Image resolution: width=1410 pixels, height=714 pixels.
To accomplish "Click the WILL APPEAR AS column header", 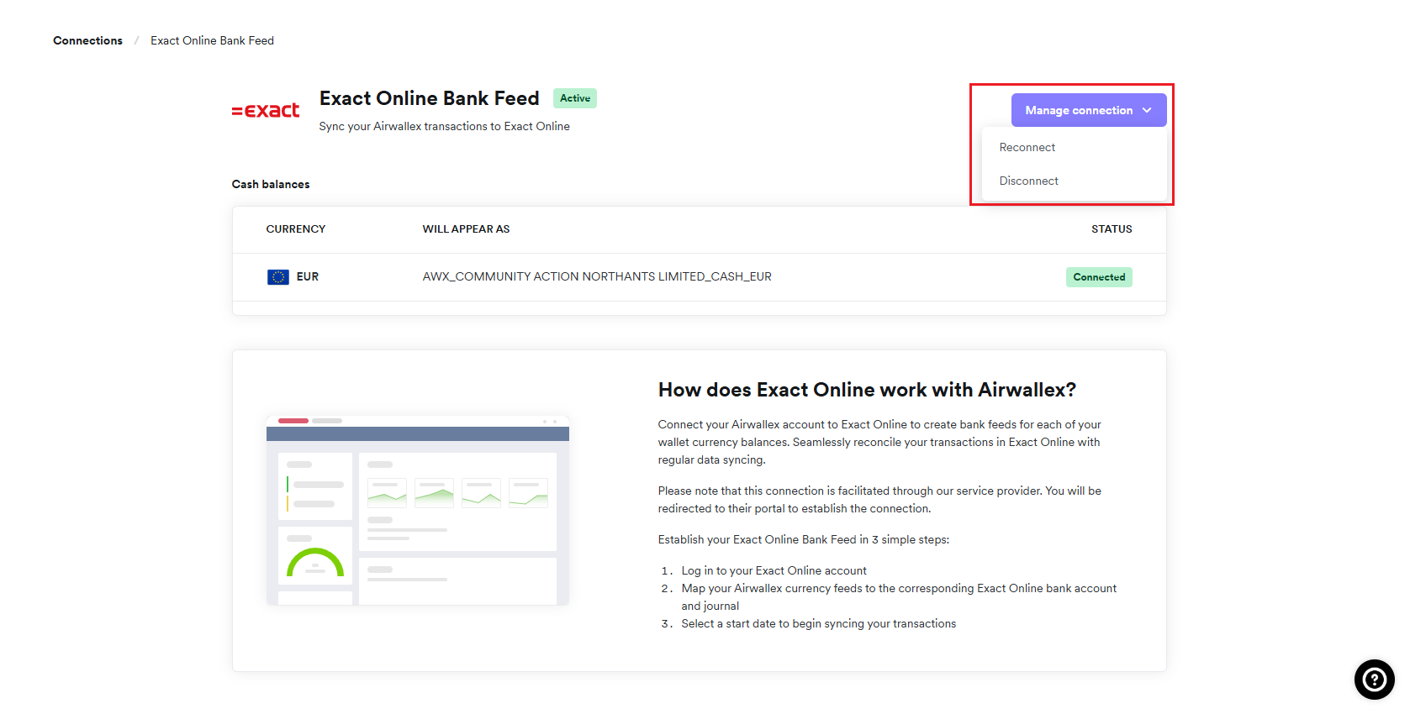I will pos(466,229).
